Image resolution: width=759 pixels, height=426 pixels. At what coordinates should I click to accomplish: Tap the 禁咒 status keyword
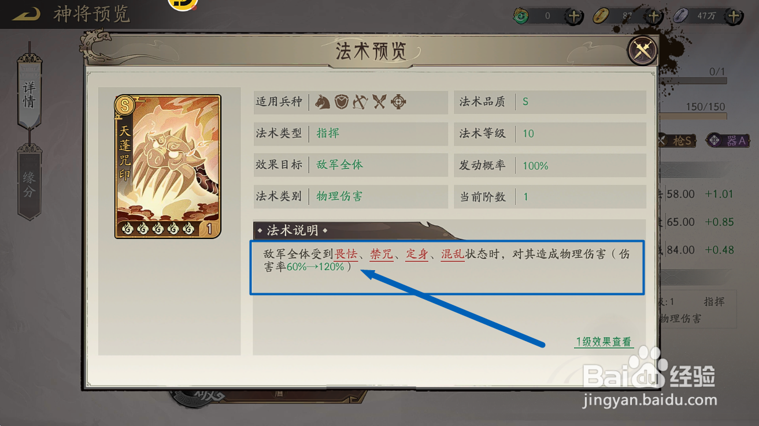coord(382,254)
